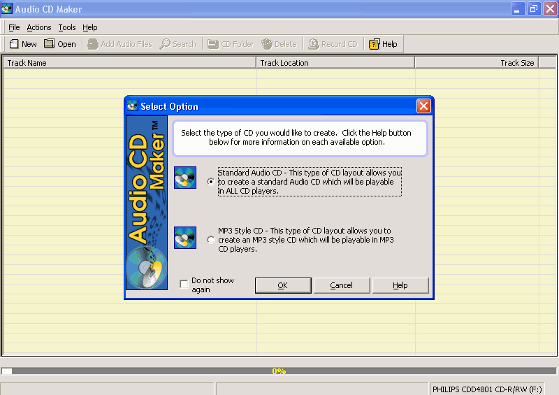The image size is (559, 395).
Task: Click the Delete toolbar icon
Action: point(267,44)
